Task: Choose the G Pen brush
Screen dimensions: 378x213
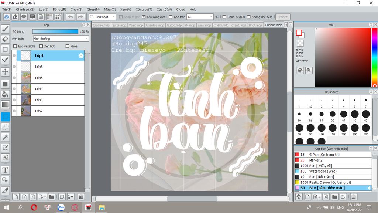Action: tap(333, 155)
